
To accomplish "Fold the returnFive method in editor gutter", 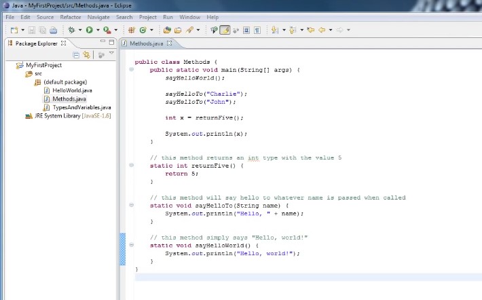I will [131, 166].
